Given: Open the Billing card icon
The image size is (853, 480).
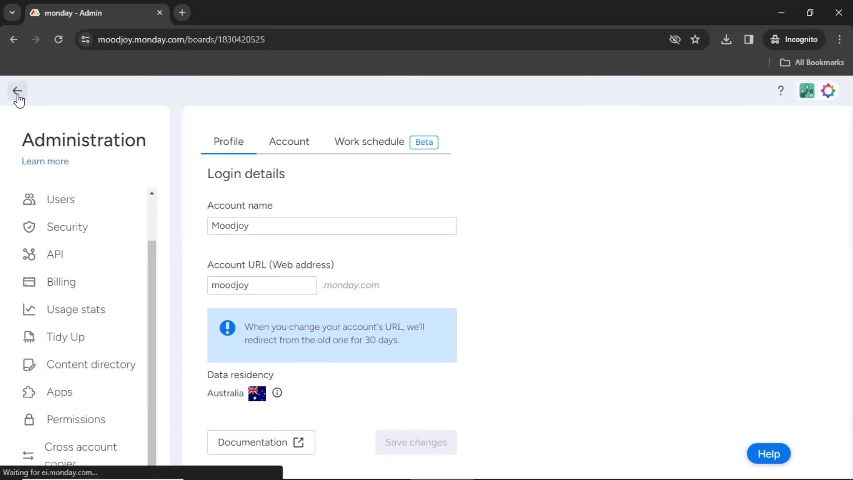Looking at the screenshot, I should point(29,282).
